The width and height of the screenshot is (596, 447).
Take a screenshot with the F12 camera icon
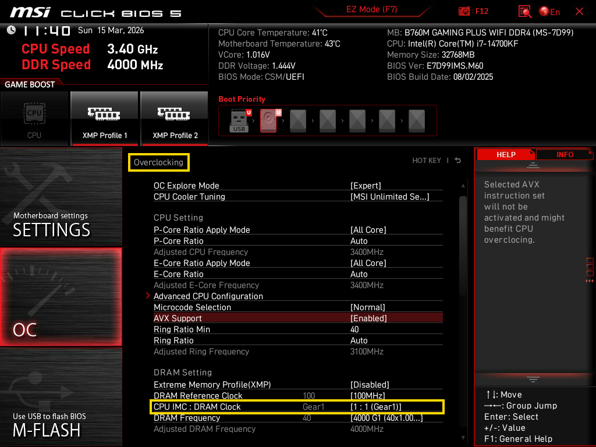pyautogui.click(x=464, y=12)
